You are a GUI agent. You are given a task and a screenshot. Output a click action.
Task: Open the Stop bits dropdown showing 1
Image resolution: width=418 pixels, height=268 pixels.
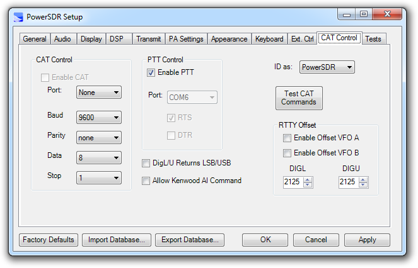click(x=99, y=178)
